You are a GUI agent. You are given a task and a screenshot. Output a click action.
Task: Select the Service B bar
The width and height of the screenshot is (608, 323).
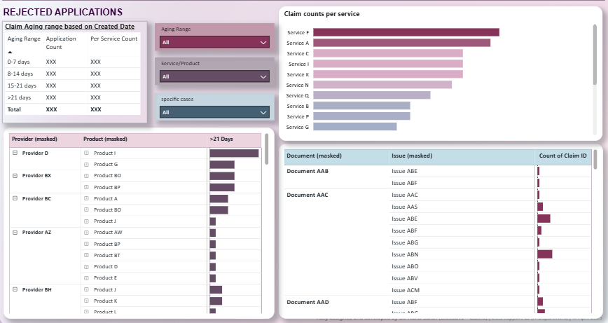tap(361, 106)
